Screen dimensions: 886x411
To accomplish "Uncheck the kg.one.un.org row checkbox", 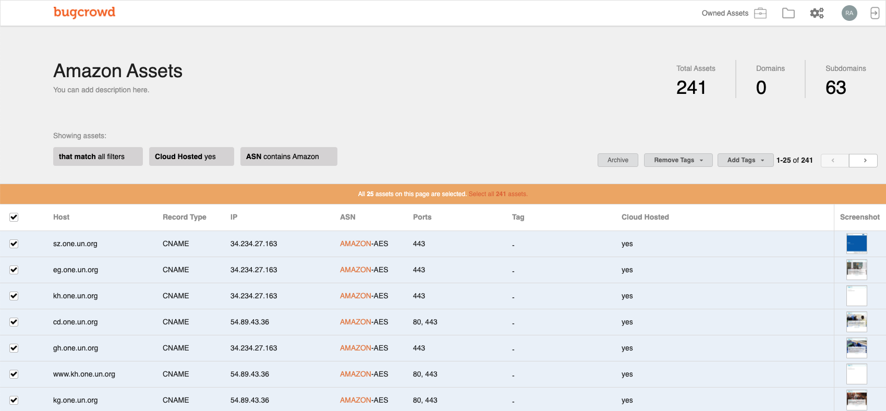I will click(14, 400).
